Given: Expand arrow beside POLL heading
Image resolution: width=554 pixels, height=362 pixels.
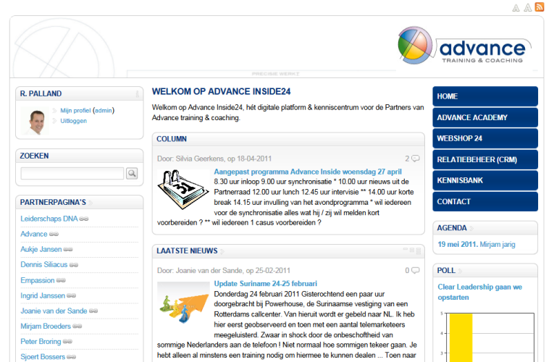Looking at the screenshot, I should click(x=460, y=271).
